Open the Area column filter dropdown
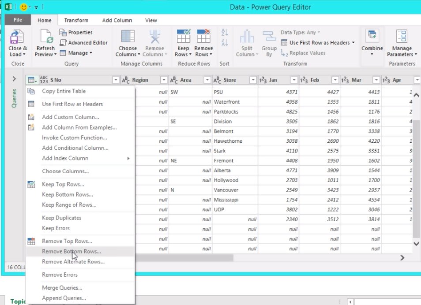 (207, 80)
